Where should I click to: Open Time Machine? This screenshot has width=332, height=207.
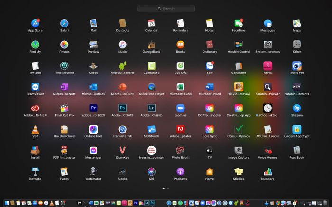pyautogui.click(x=65, y=66)
